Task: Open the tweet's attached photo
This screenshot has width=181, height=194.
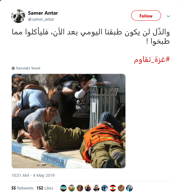Action: (69, 121)
